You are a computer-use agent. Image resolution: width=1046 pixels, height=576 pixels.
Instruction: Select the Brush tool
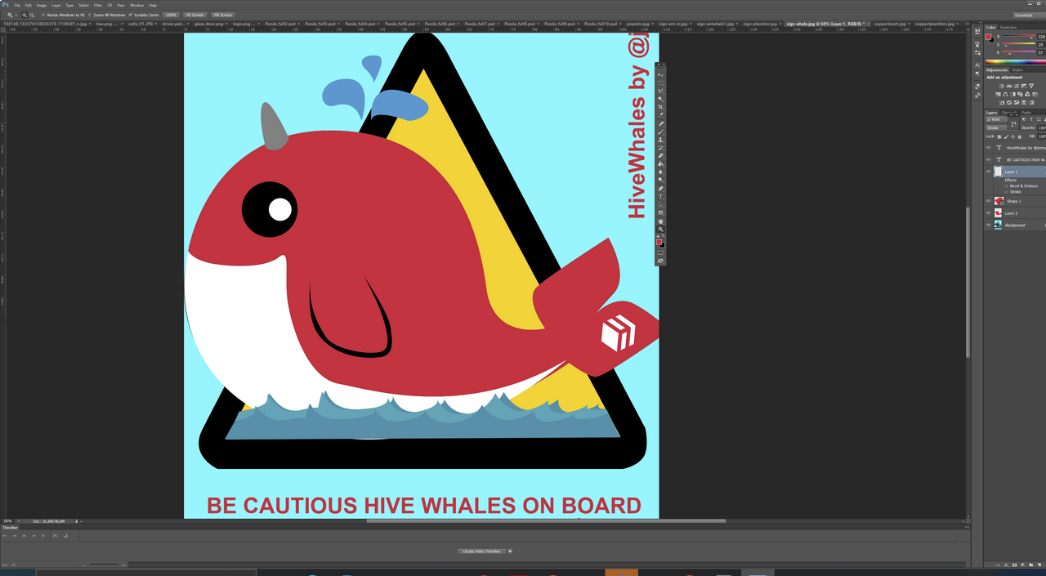[x=661, y=132]
